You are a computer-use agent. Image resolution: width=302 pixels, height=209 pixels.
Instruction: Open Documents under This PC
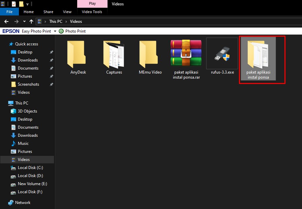tap(28, 127)
